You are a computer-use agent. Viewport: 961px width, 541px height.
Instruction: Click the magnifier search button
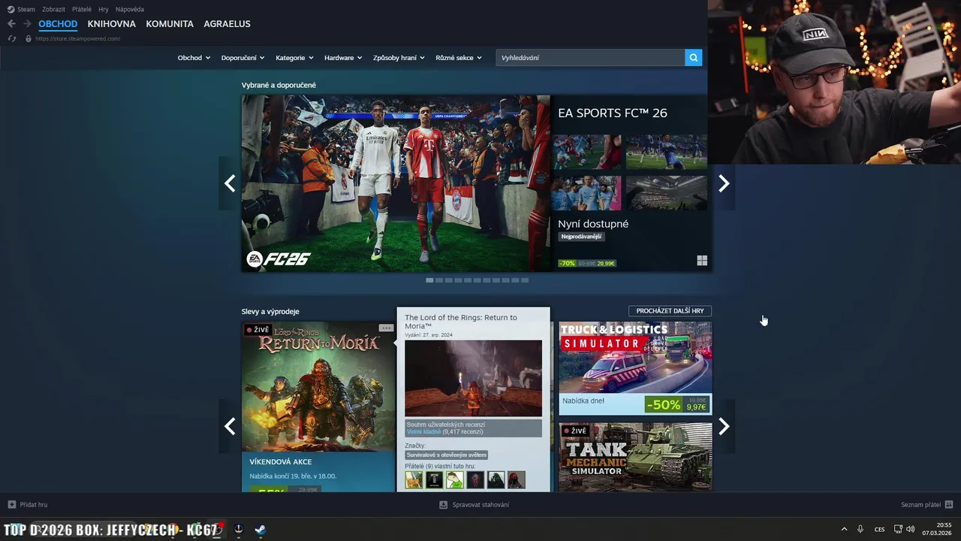click(693, 57)
